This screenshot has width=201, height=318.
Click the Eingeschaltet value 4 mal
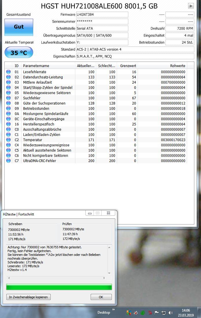click(180, 35)
